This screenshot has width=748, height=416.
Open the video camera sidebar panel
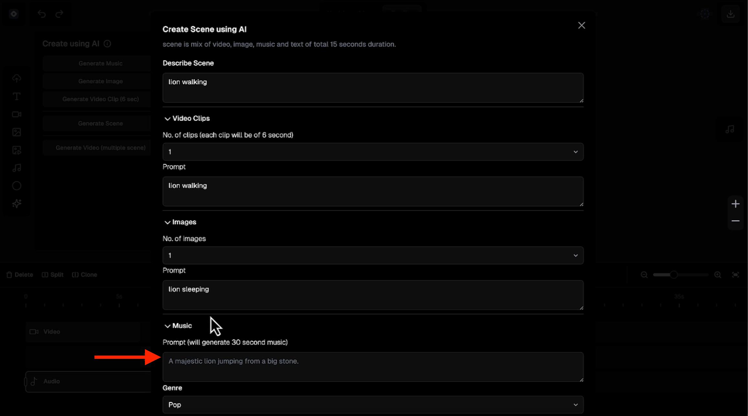[16, 114]
